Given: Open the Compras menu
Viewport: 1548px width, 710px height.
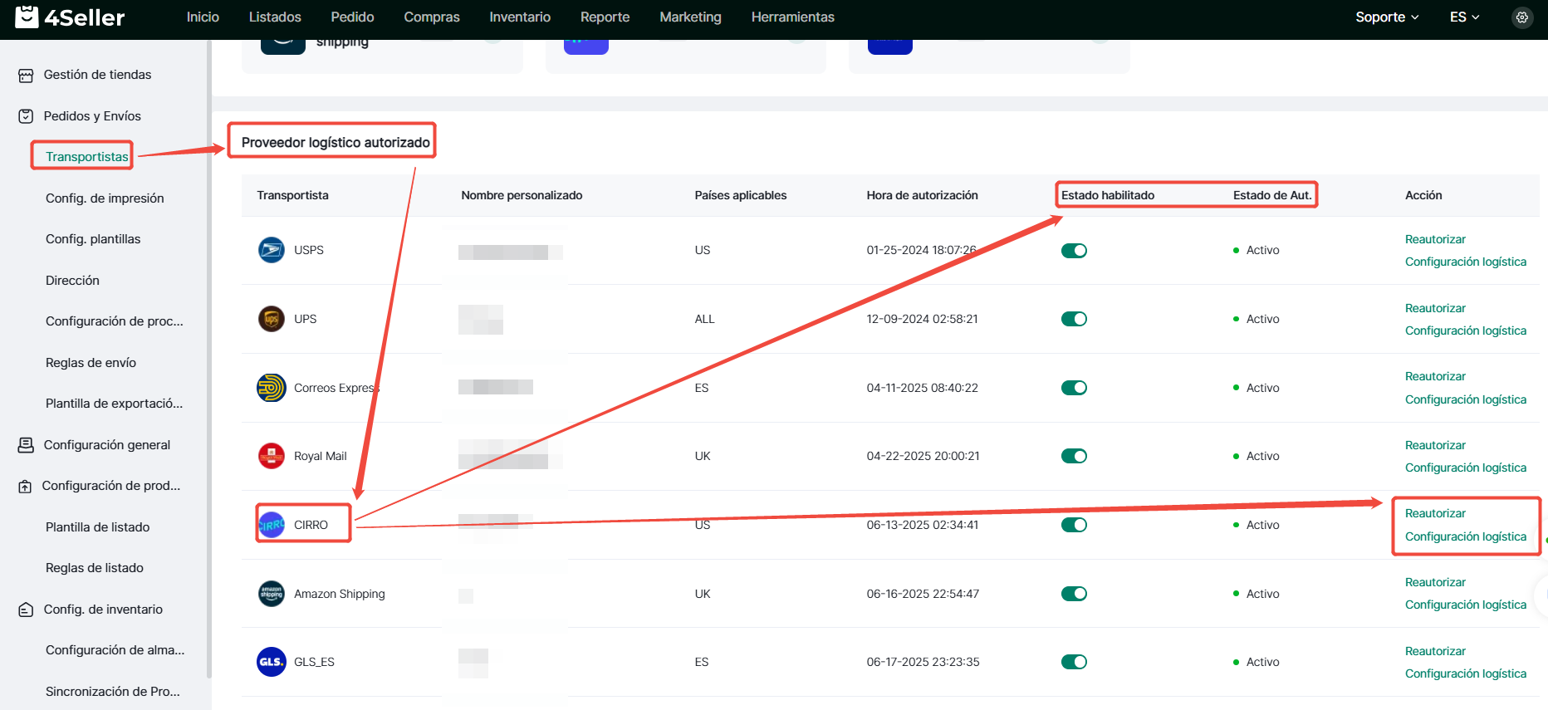Looking at the screenshot, I should [432, 17].
